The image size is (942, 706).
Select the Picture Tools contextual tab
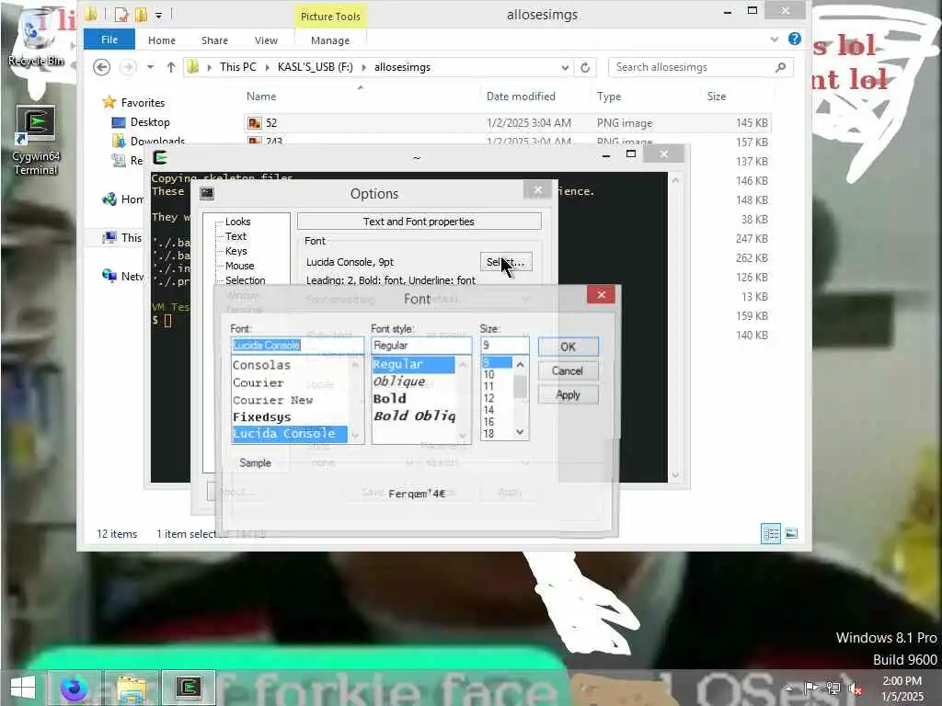point(330,17)
